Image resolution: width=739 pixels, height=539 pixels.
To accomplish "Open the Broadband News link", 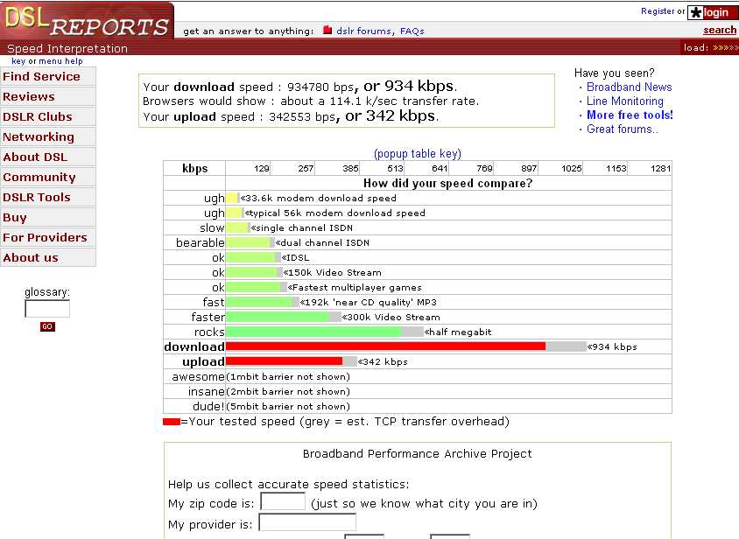I will pyautogui.click(x=630, y=87).
